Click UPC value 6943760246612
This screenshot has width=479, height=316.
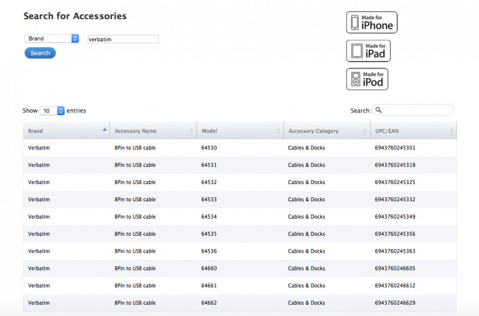pos(395,286)
